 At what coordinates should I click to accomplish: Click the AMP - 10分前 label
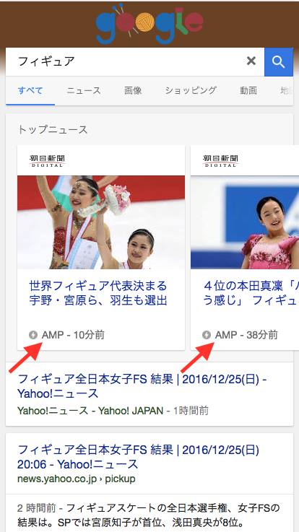[73, 335]
